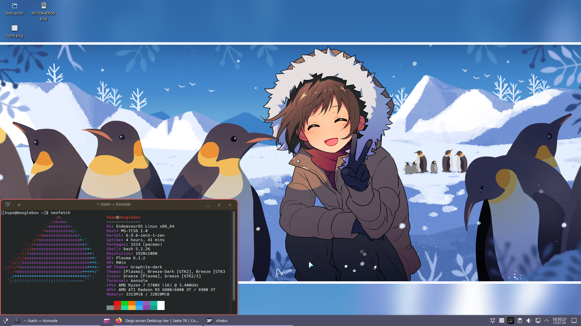The width and height of the screenshot is (581, 326).
Task: Click the orange neofetch color block
Action: (132, 305)
